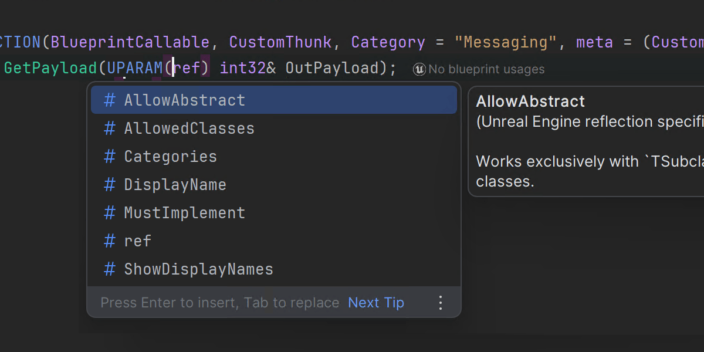
Task: Place cursor on OutPayload parameter name
Action: point(332,68)
